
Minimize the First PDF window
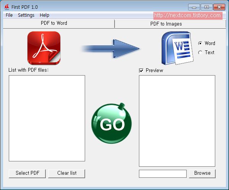(194, 7)
